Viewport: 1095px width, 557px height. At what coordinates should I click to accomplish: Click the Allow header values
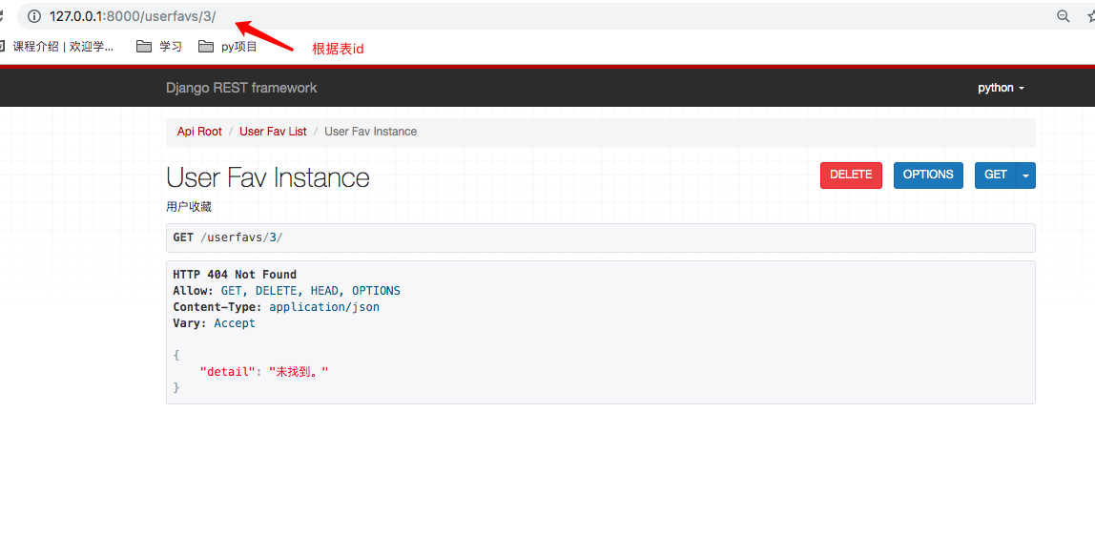pos(311,290)
